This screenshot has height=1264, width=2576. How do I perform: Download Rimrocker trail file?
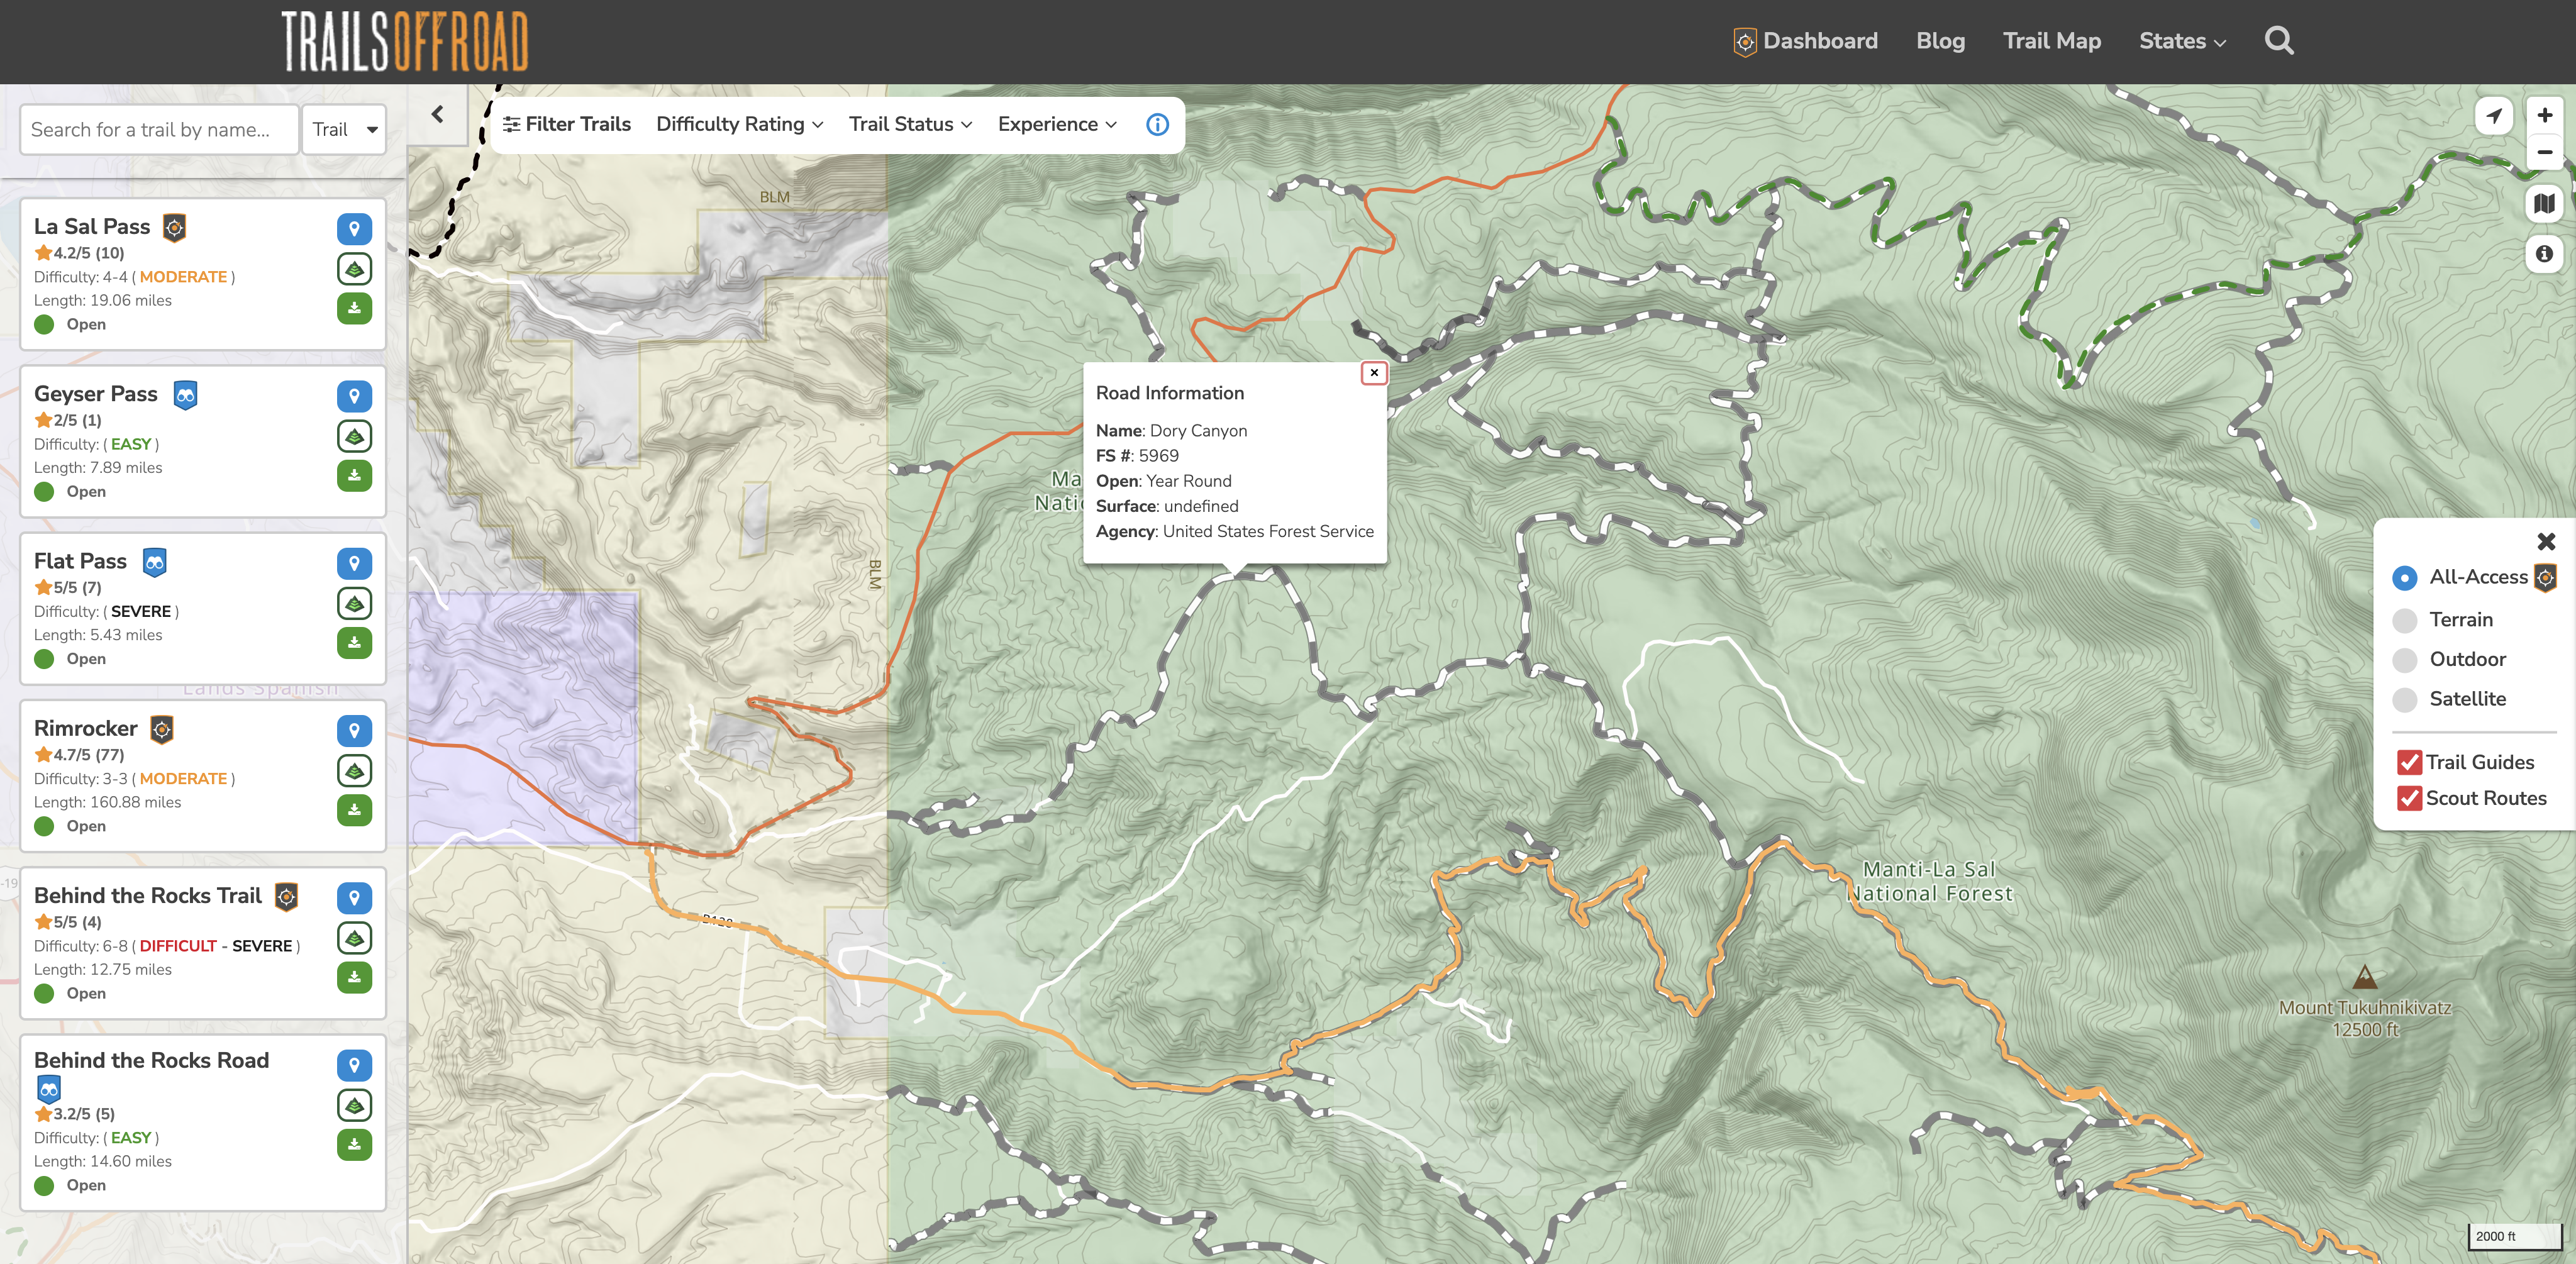(x=354, y=809)
